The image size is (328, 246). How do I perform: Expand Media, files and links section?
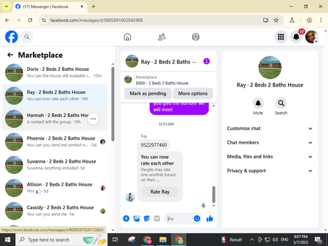tap(270, 157)
